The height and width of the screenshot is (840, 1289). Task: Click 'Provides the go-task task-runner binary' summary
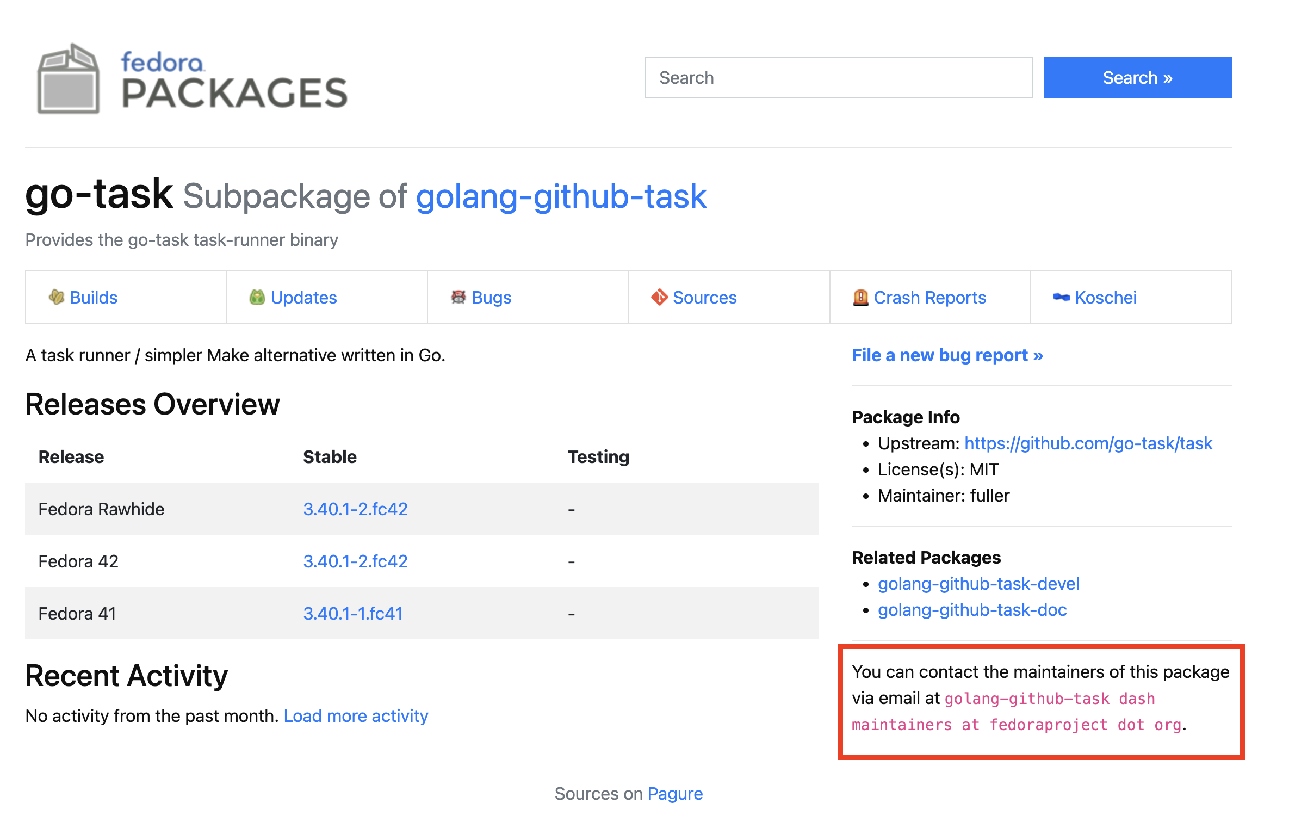point(182,240)
